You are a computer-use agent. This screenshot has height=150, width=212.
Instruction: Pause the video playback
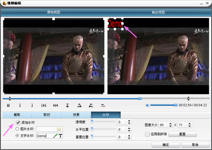point(8,105)
